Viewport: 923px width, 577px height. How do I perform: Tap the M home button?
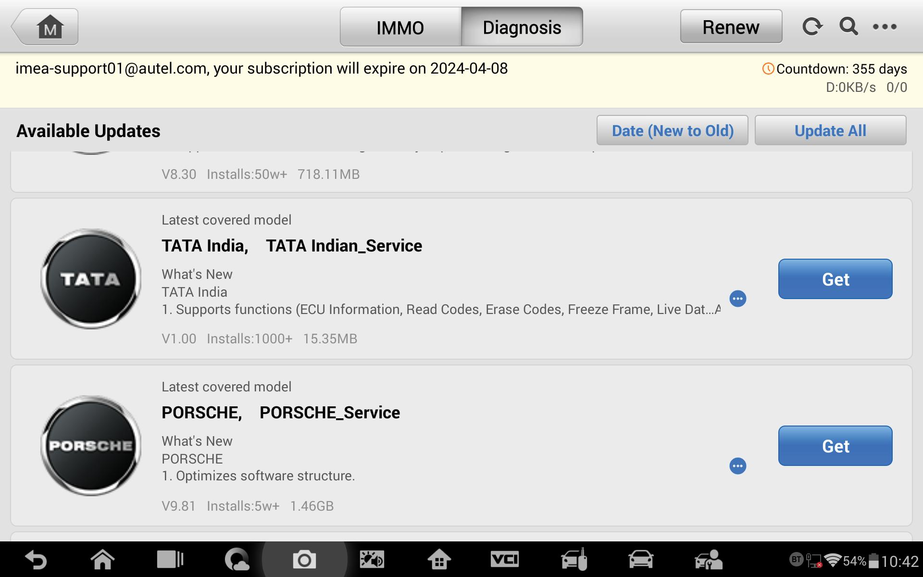pyautogui.click(x=45, y=27)
